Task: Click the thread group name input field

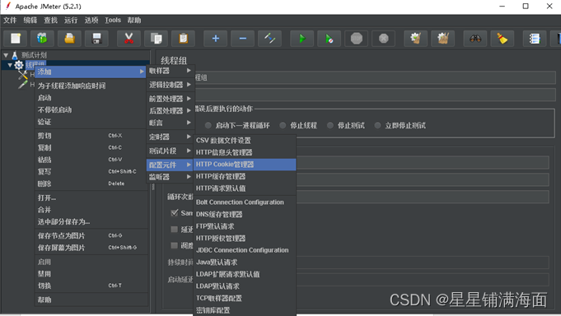Action: pos(375,77)
